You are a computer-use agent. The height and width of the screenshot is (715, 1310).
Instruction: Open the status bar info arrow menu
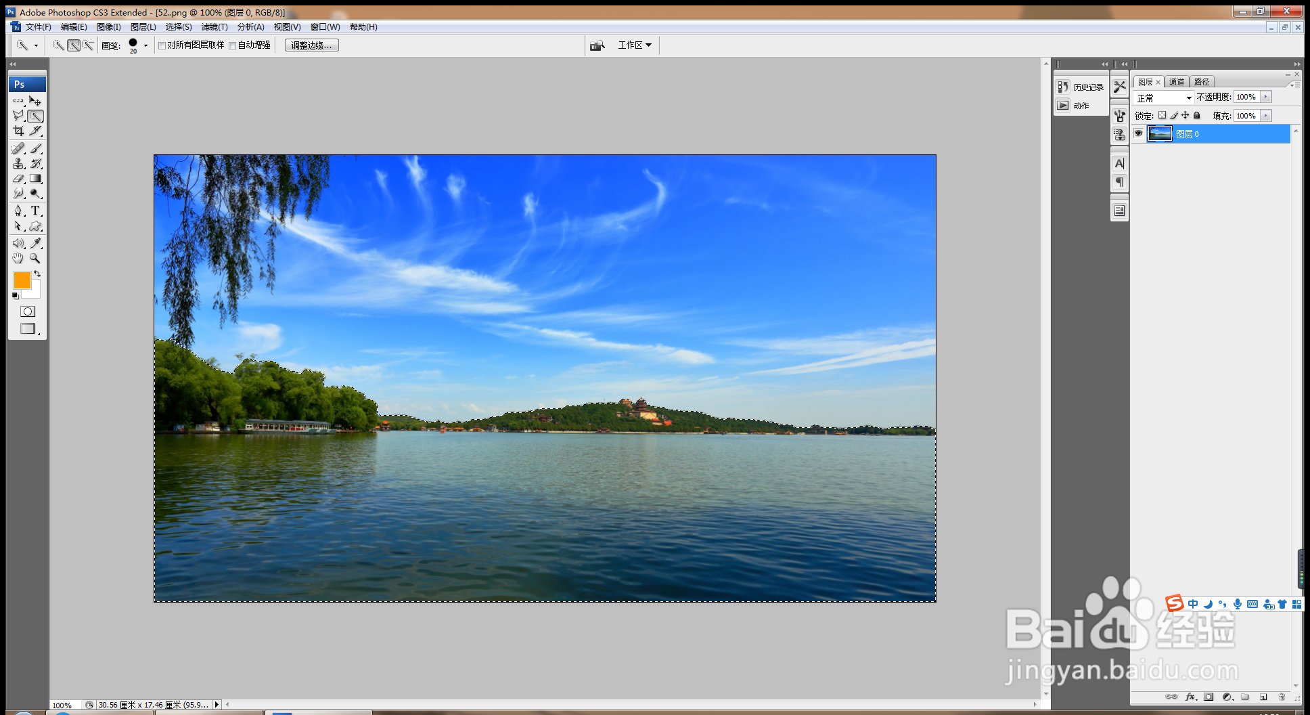click(217, 705)
